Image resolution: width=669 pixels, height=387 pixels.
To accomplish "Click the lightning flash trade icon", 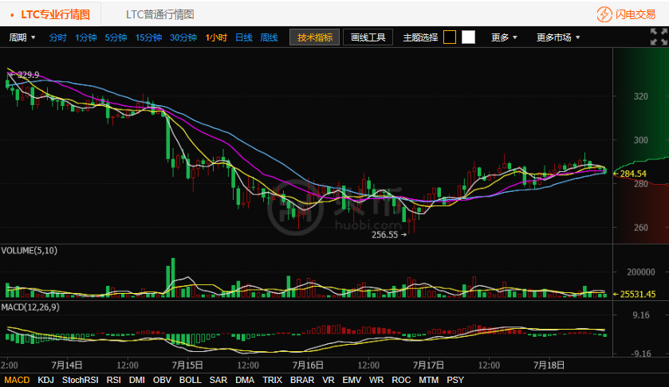I will (x=605, y=14).
